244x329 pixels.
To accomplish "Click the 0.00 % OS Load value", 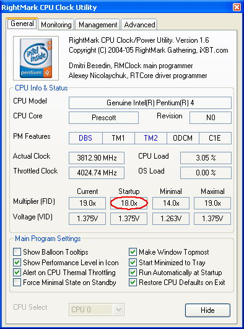I will tap(206, 173).
